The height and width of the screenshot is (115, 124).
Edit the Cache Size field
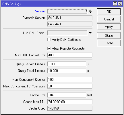(67, 95)
